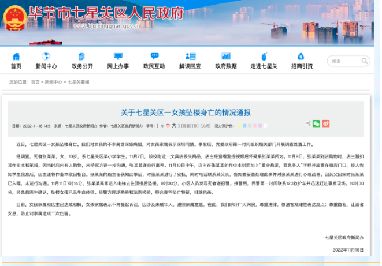Image resolution: width=382 pixels, height=266 pixels.
Task: Click the 网上办事 monitor icon
Action: tap(118, 56)
